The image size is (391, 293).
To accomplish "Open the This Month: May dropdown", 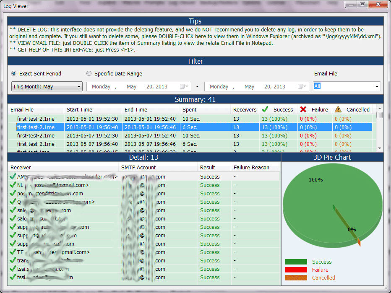I will tap(47, 87).
